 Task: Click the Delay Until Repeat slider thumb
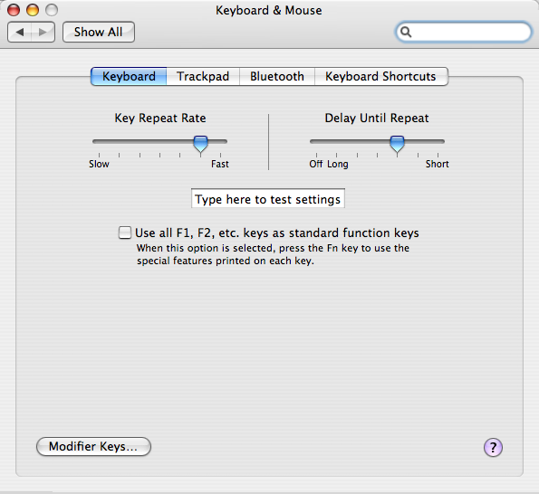[397, 144]
